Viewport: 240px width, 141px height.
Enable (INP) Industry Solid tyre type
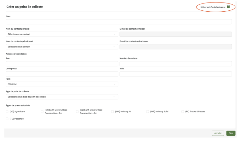[147, 112]
